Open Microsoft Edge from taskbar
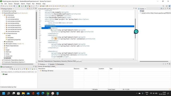This screenshot has width=171, height=96. pos(43,93)
